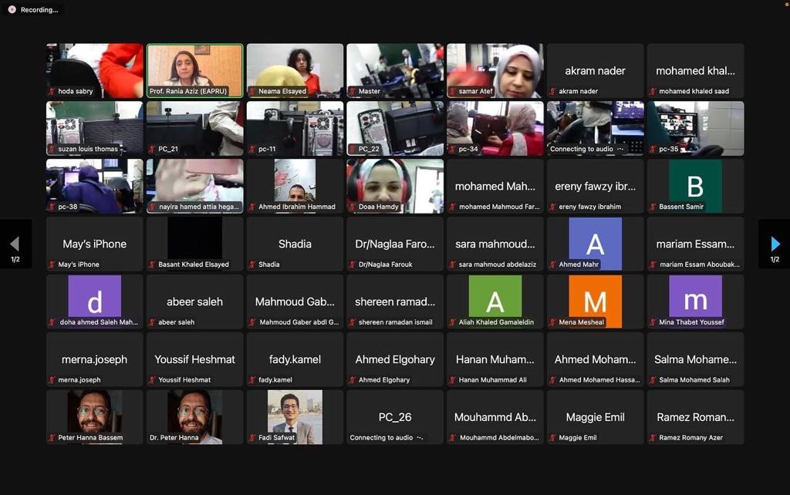
Task: Select May's iPhone participant tile
Action: pyautogui.click(x=94, y=244)
